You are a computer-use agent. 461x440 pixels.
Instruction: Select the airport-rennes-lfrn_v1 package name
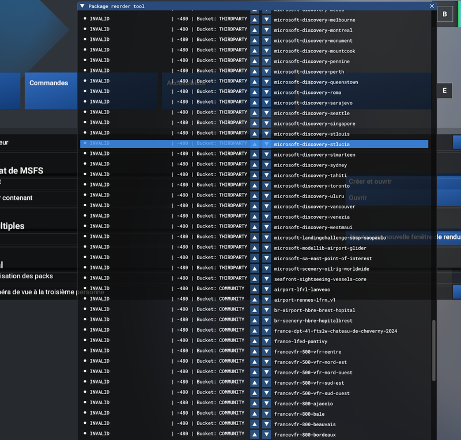[x=305, y=300]
